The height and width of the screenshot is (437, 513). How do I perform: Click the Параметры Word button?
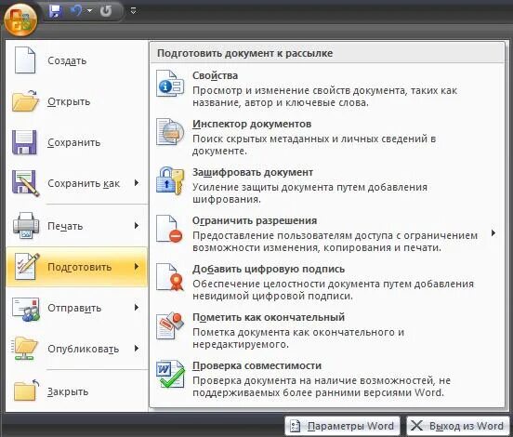(x=342, y=426)
